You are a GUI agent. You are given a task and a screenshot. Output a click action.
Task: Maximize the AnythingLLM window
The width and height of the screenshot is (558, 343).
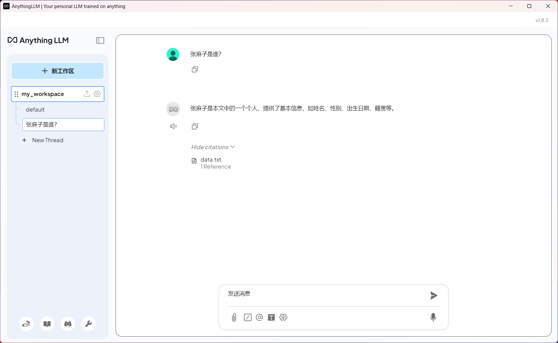[x=529, y=6]
